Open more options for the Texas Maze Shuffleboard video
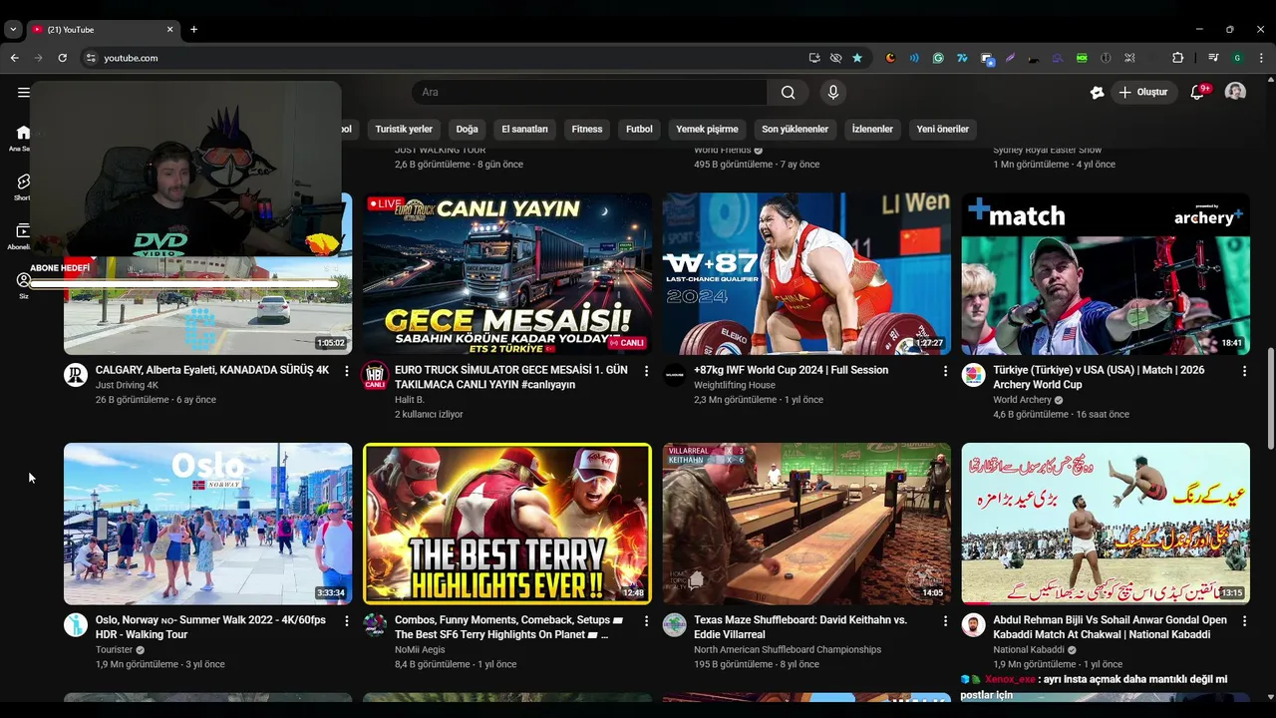 (x=945, y=620)
